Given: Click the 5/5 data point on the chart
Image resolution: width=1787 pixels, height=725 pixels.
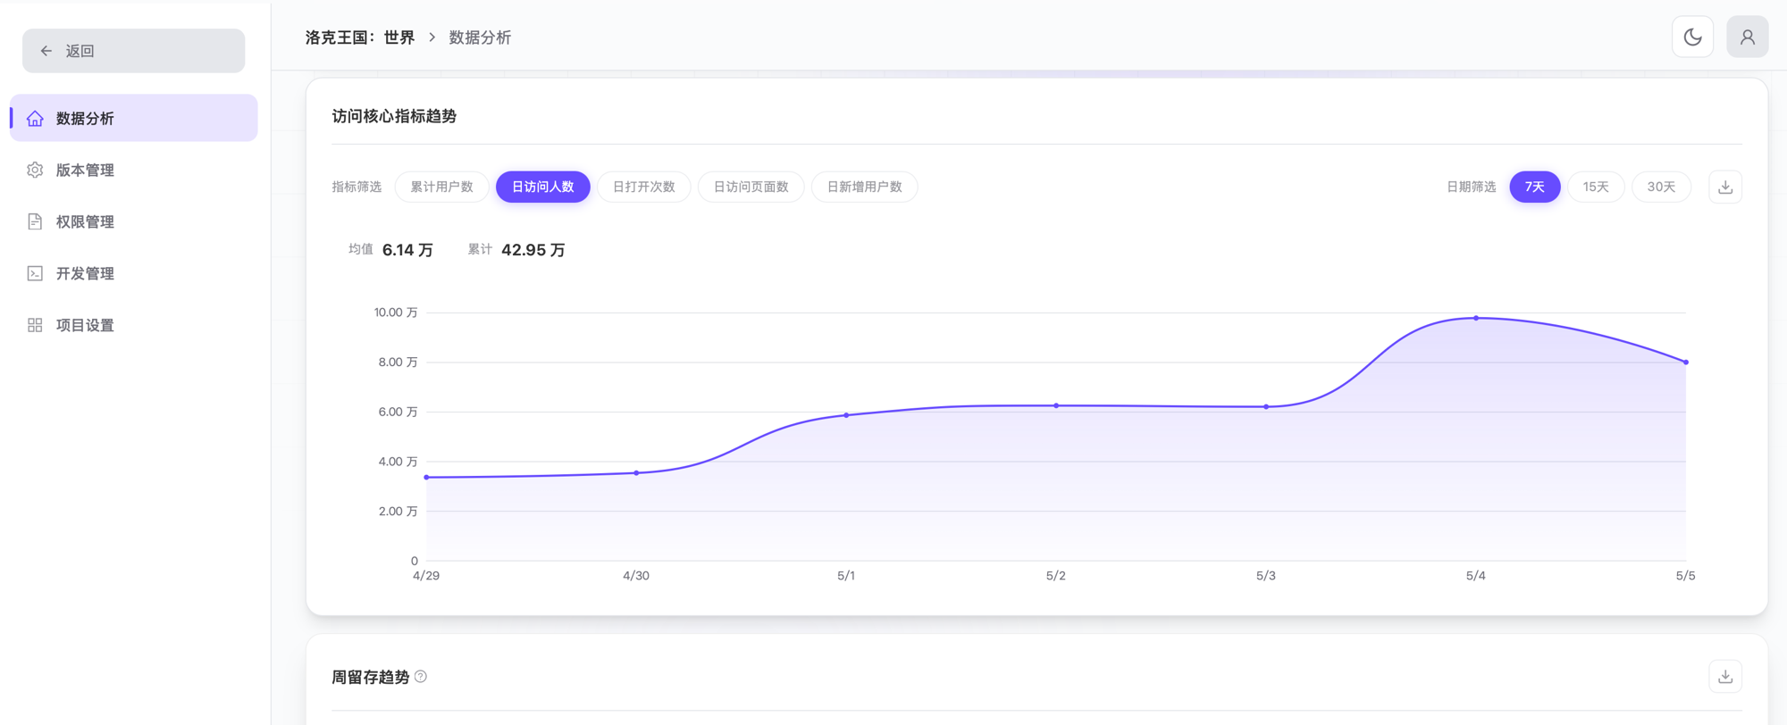Looking at the screenshot, I should [x=1686, y=362].
